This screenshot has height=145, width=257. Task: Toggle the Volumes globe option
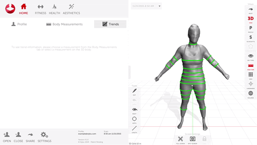[x=251, y=95]
